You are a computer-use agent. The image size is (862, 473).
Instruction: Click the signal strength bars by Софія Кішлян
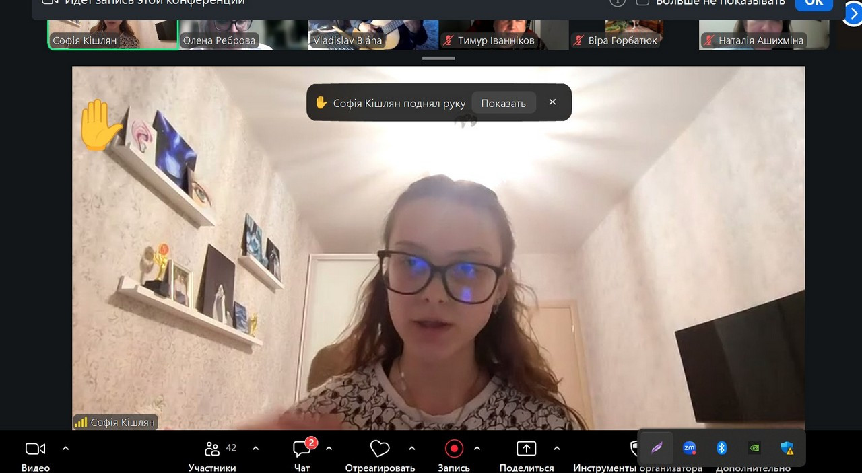[81, 423]
